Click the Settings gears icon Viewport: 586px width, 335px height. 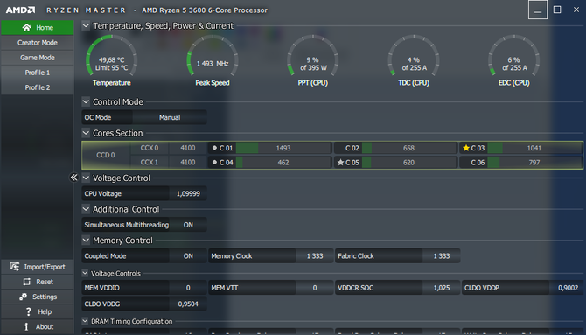click(23, 297)
